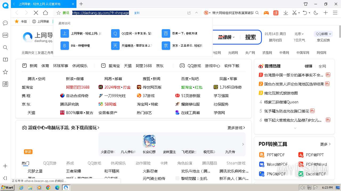Open Word转PDF converter tool
Screen dimensions: 341x191
[x=274, y=164]
